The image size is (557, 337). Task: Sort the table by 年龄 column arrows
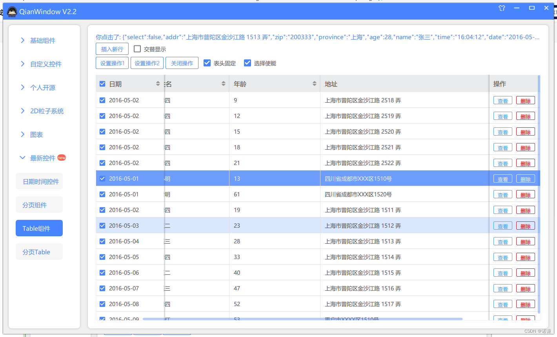pos(314,83)
